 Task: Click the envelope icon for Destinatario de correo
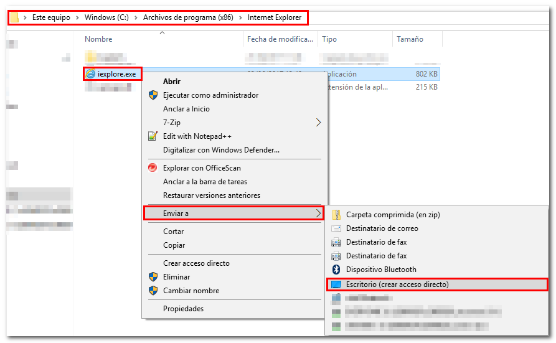336,228
